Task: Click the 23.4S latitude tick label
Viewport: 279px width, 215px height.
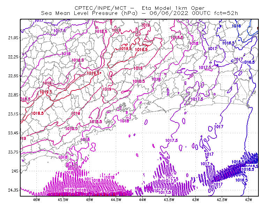Action: (13, 133)
